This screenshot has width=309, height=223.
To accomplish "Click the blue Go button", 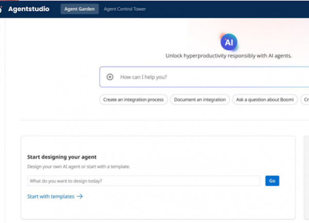I will (272, 181).
